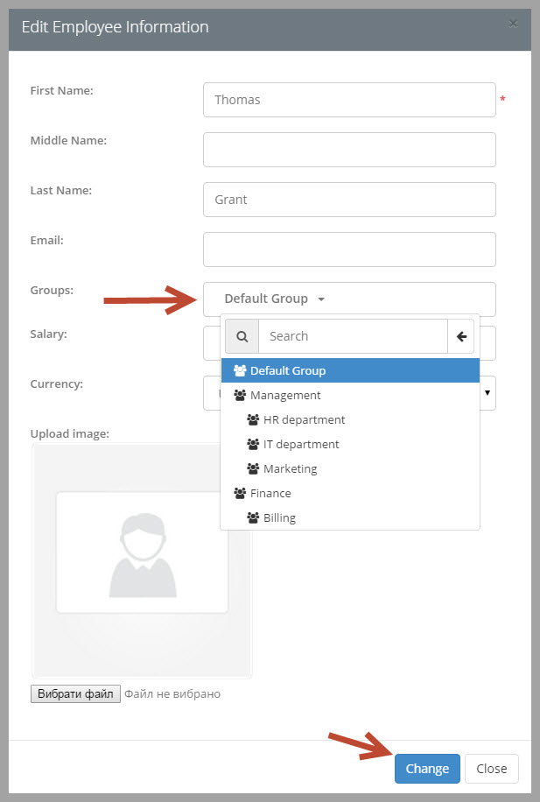540x802 pixels.
Task: Click the Search box in groups dropdown
Action: (353, 336)
